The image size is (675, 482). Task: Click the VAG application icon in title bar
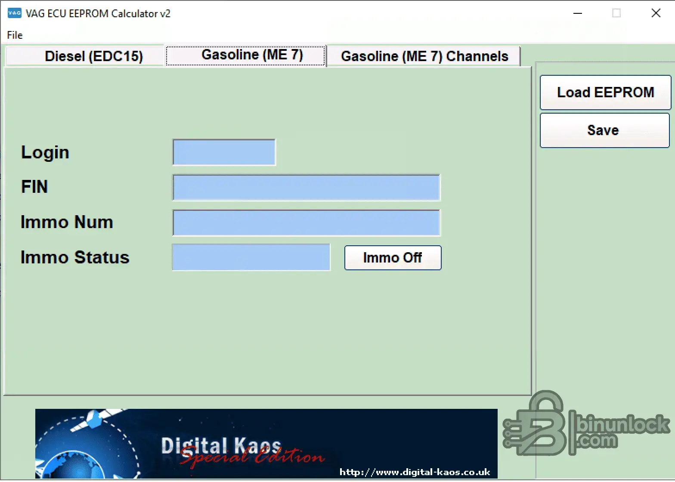point(14,13)
